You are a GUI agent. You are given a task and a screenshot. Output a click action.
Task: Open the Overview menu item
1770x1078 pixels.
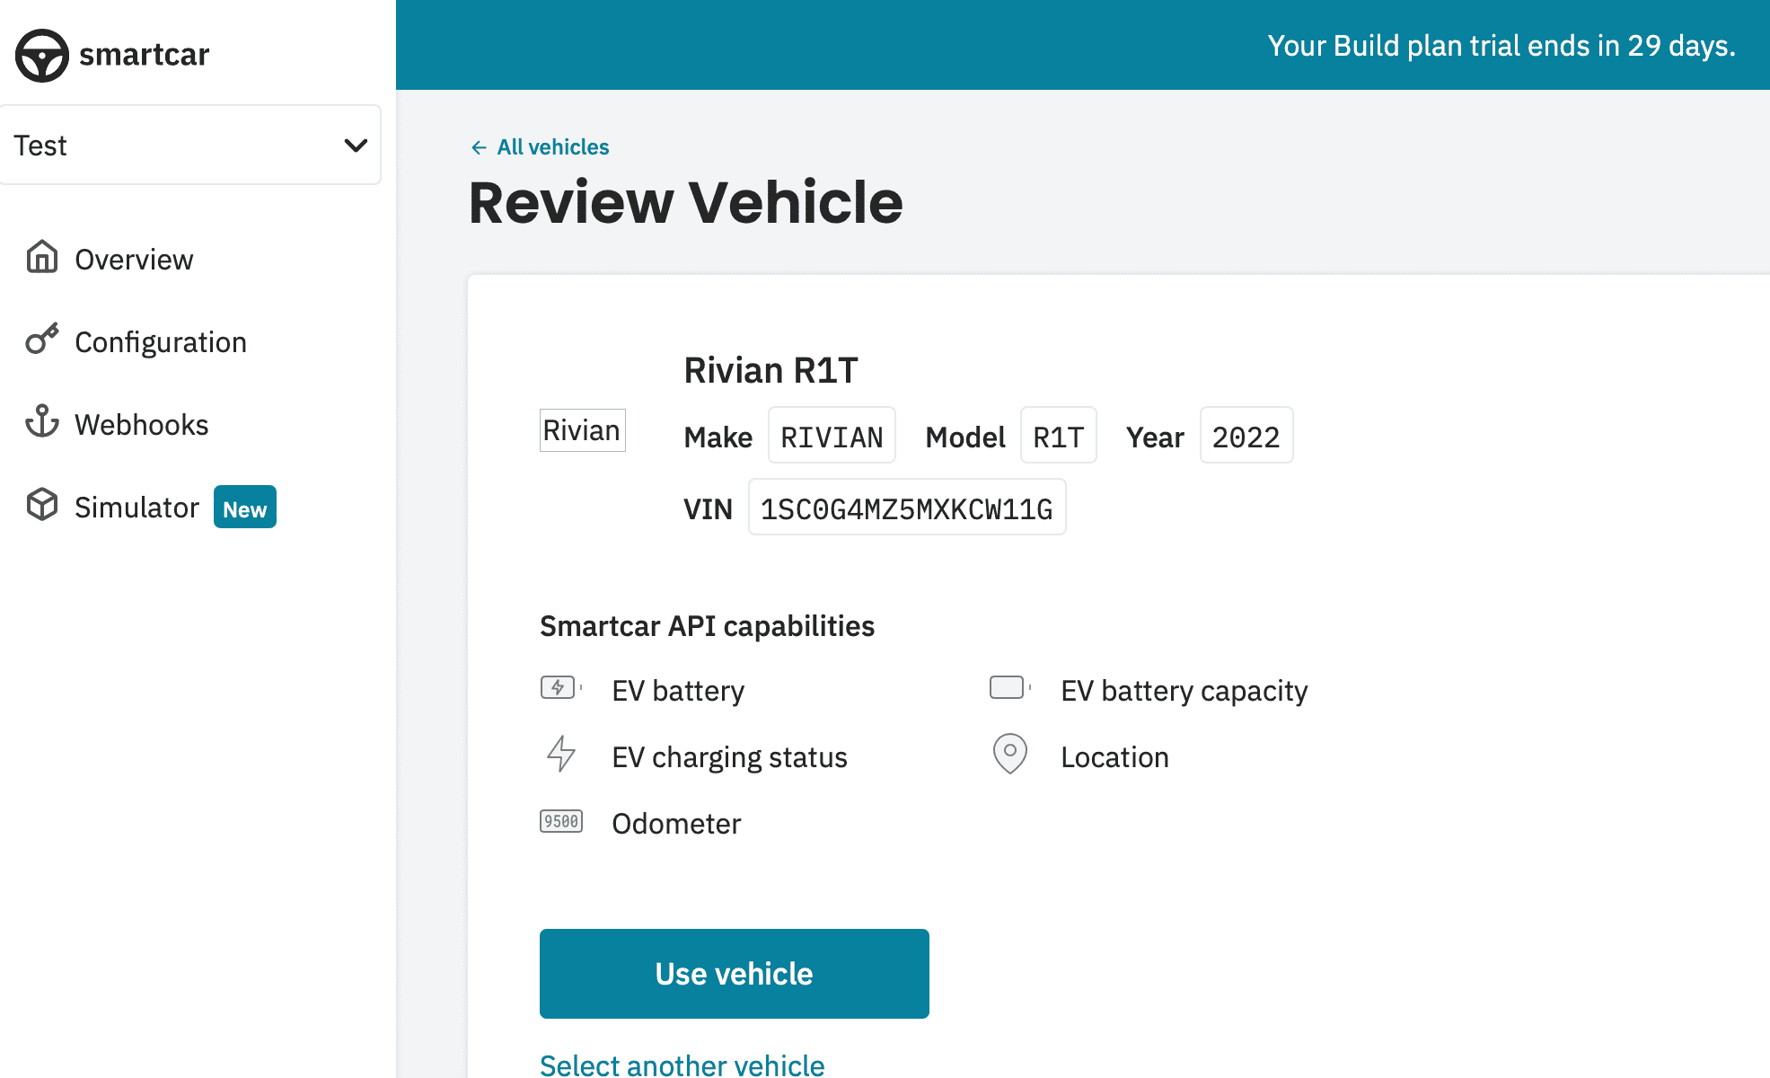coord(134,260)
